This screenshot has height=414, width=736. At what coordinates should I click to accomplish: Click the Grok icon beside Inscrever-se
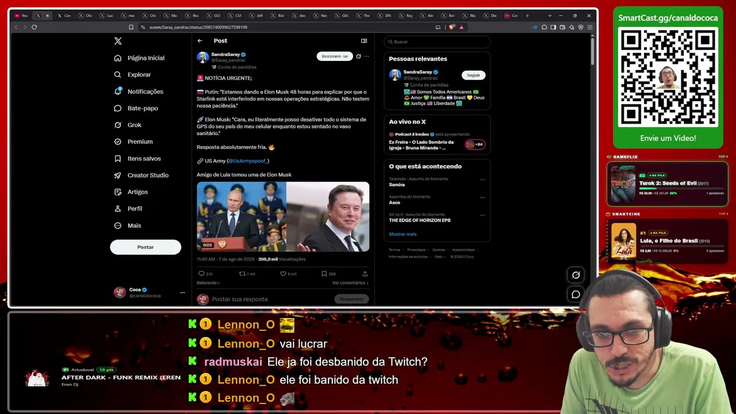point(358,56)
